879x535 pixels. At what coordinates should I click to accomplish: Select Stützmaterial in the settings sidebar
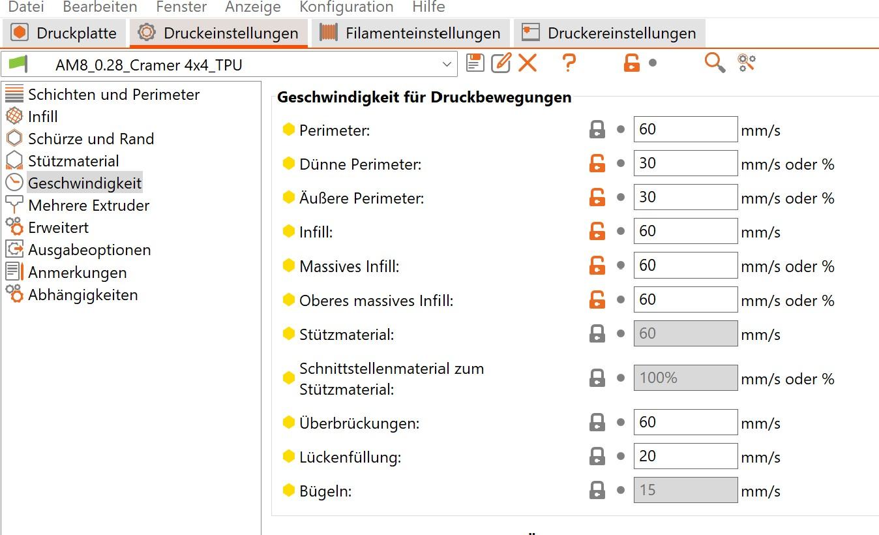point(73,161)
